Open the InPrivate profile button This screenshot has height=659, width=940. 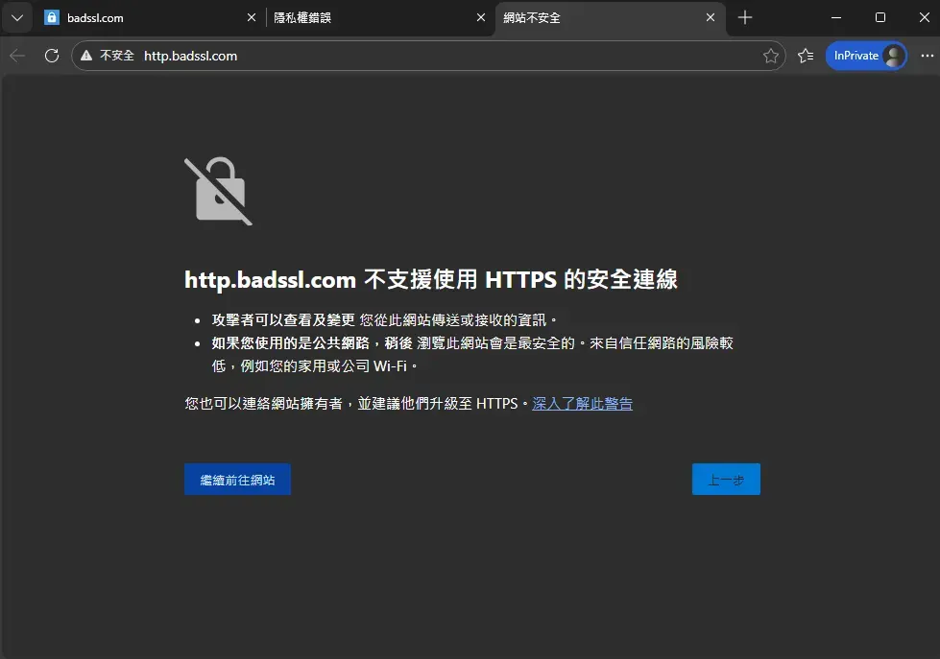tap(866, 56)
